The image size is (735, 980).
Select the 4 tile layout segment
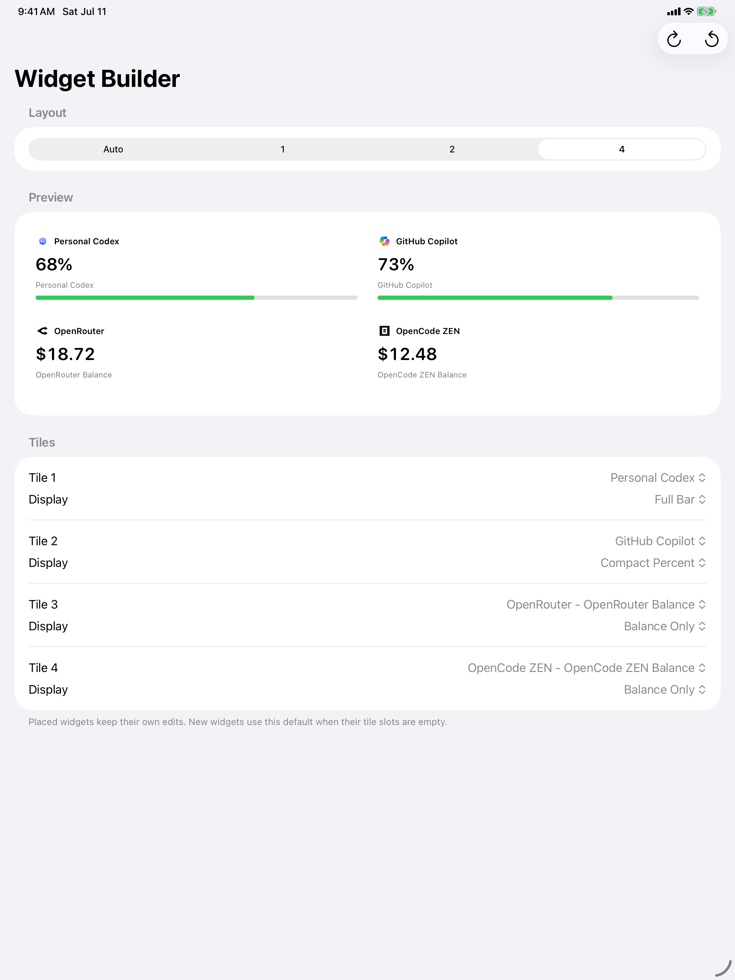pos(622,149)
